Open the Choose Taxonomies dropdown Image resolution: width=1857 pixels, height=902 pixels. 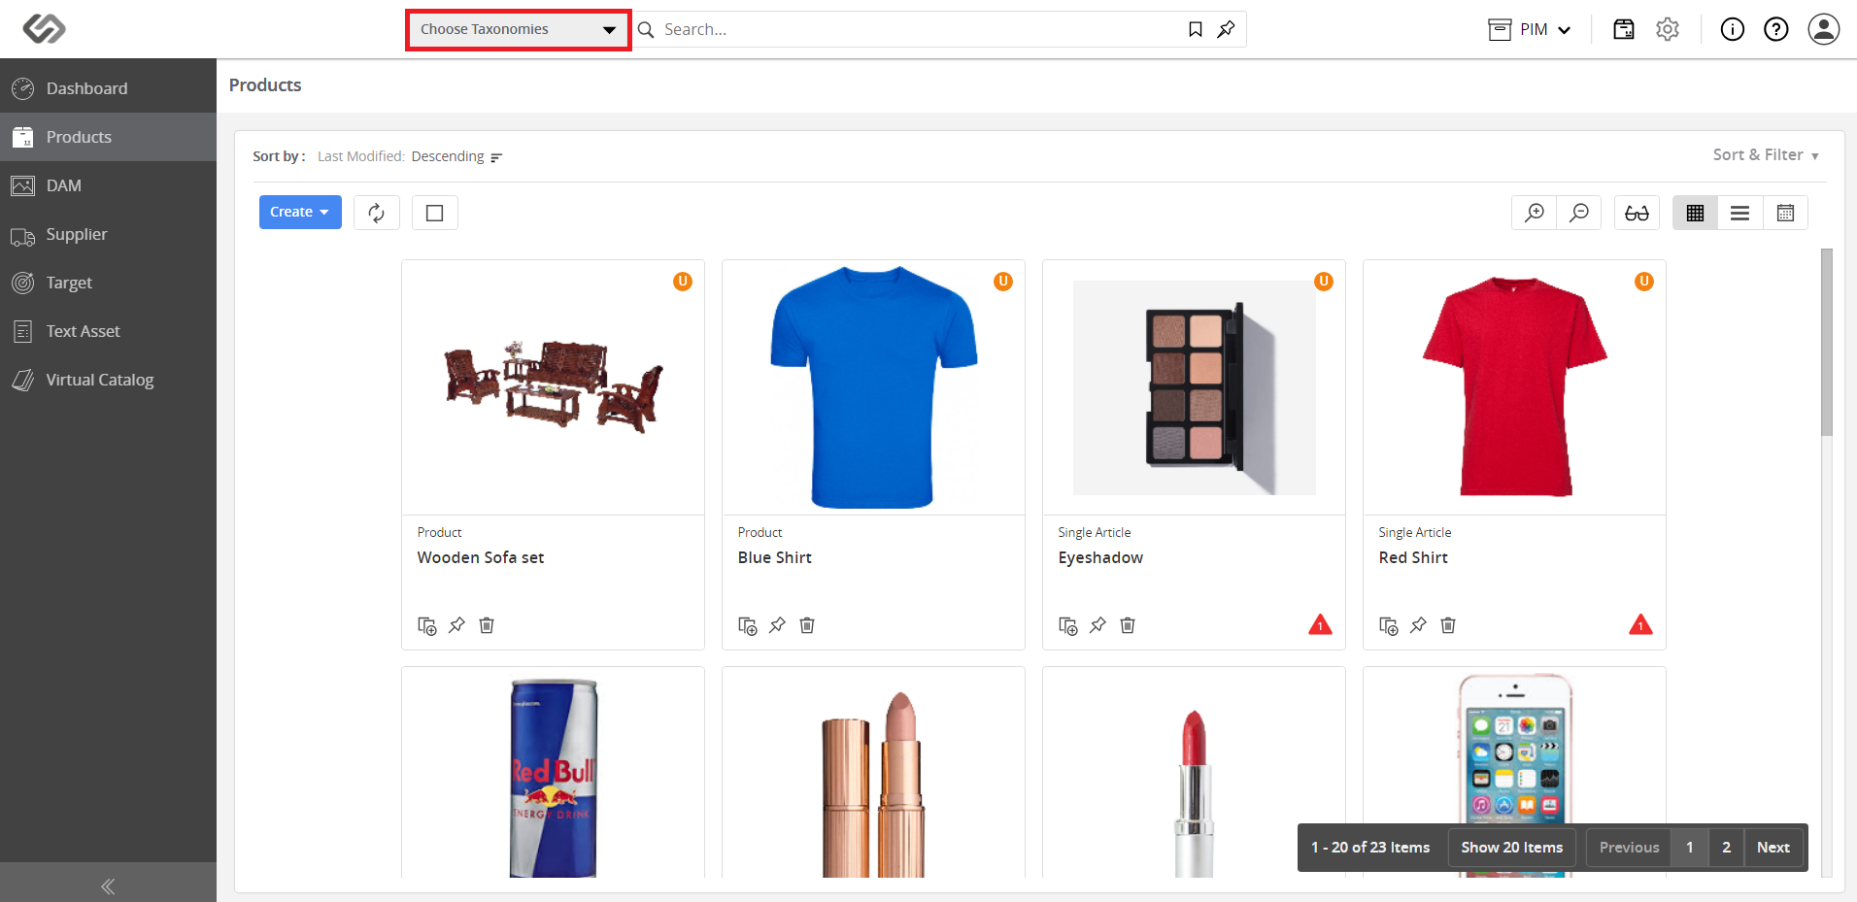coord(519,29)
